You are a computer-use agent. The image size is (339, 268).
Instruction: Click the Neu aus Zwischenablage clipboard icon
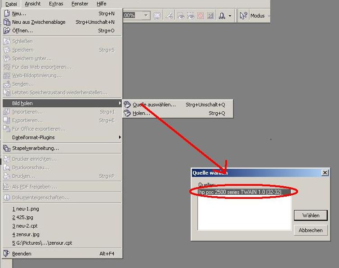click(6, 22)
